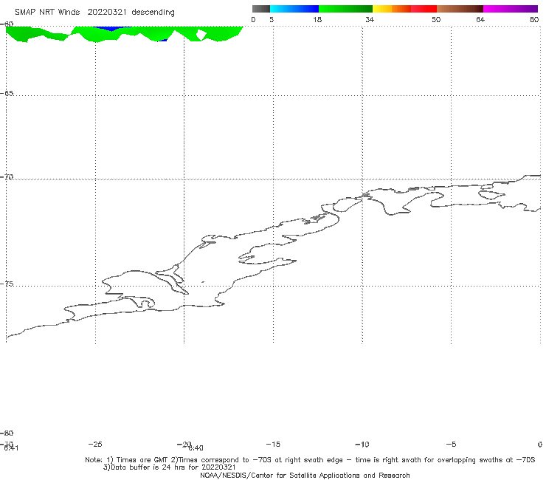Click the longitude label "-5"
Viewport: 546px width, 480px height.
point(451,444)
